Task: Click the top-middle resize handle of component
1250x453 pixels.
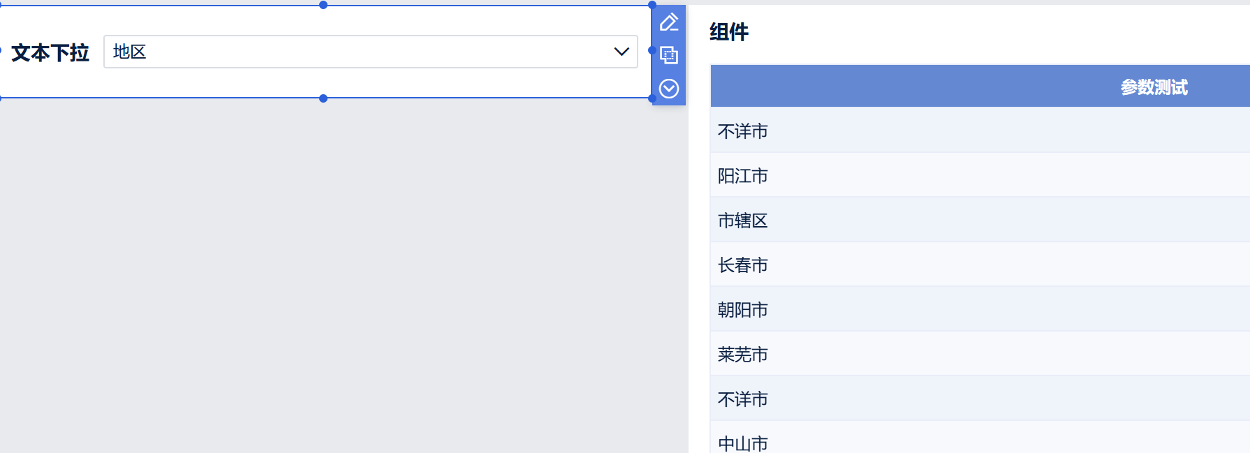Action: [323, 5]
